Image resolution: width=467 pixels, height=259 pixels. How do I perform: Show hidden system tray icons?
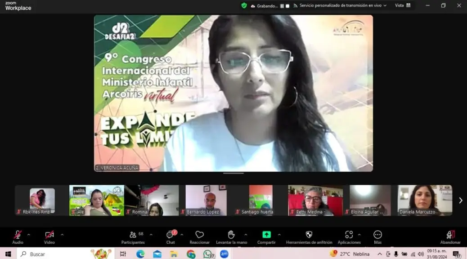(x=379, y=254)
